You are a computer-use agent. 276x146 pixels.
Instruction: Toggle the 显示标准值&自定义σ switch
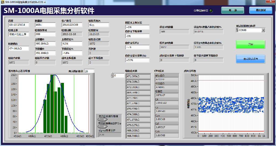pyautogui.click(x=102, y=126)
